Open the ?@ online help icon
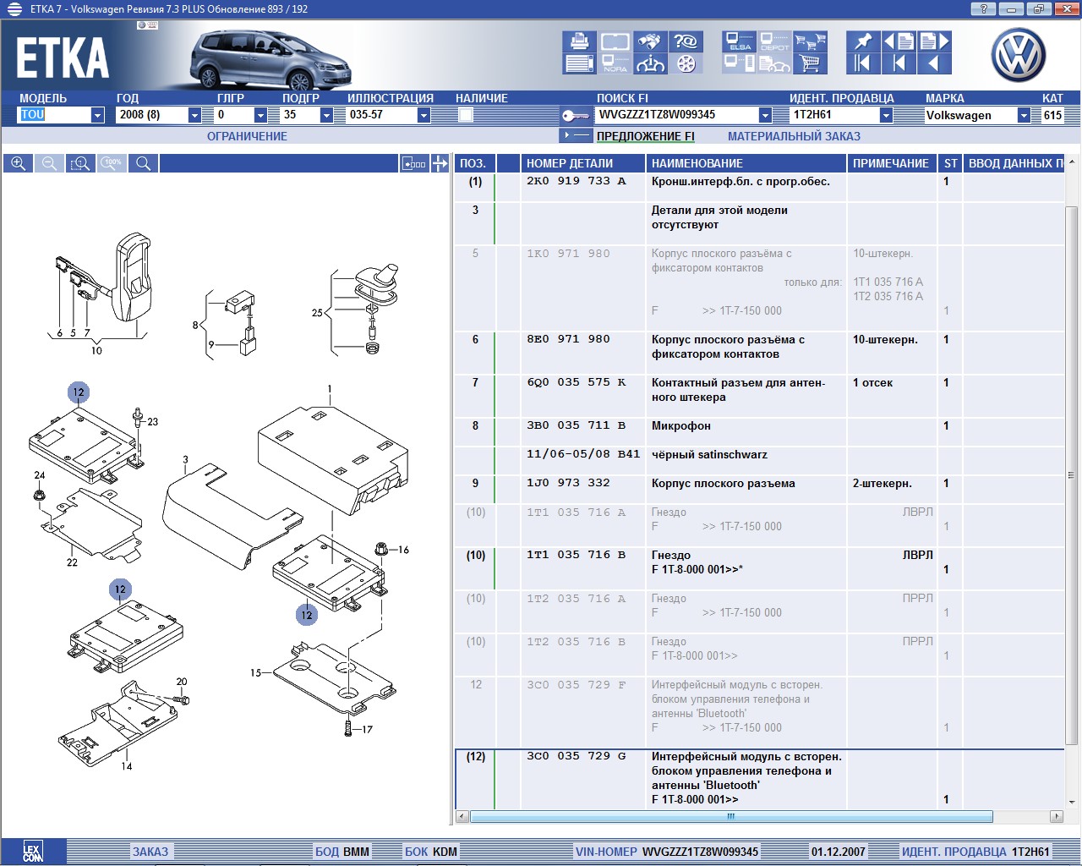Image resolution: width=1082 pixels, height=866 pixels. (x=686, y=41)
